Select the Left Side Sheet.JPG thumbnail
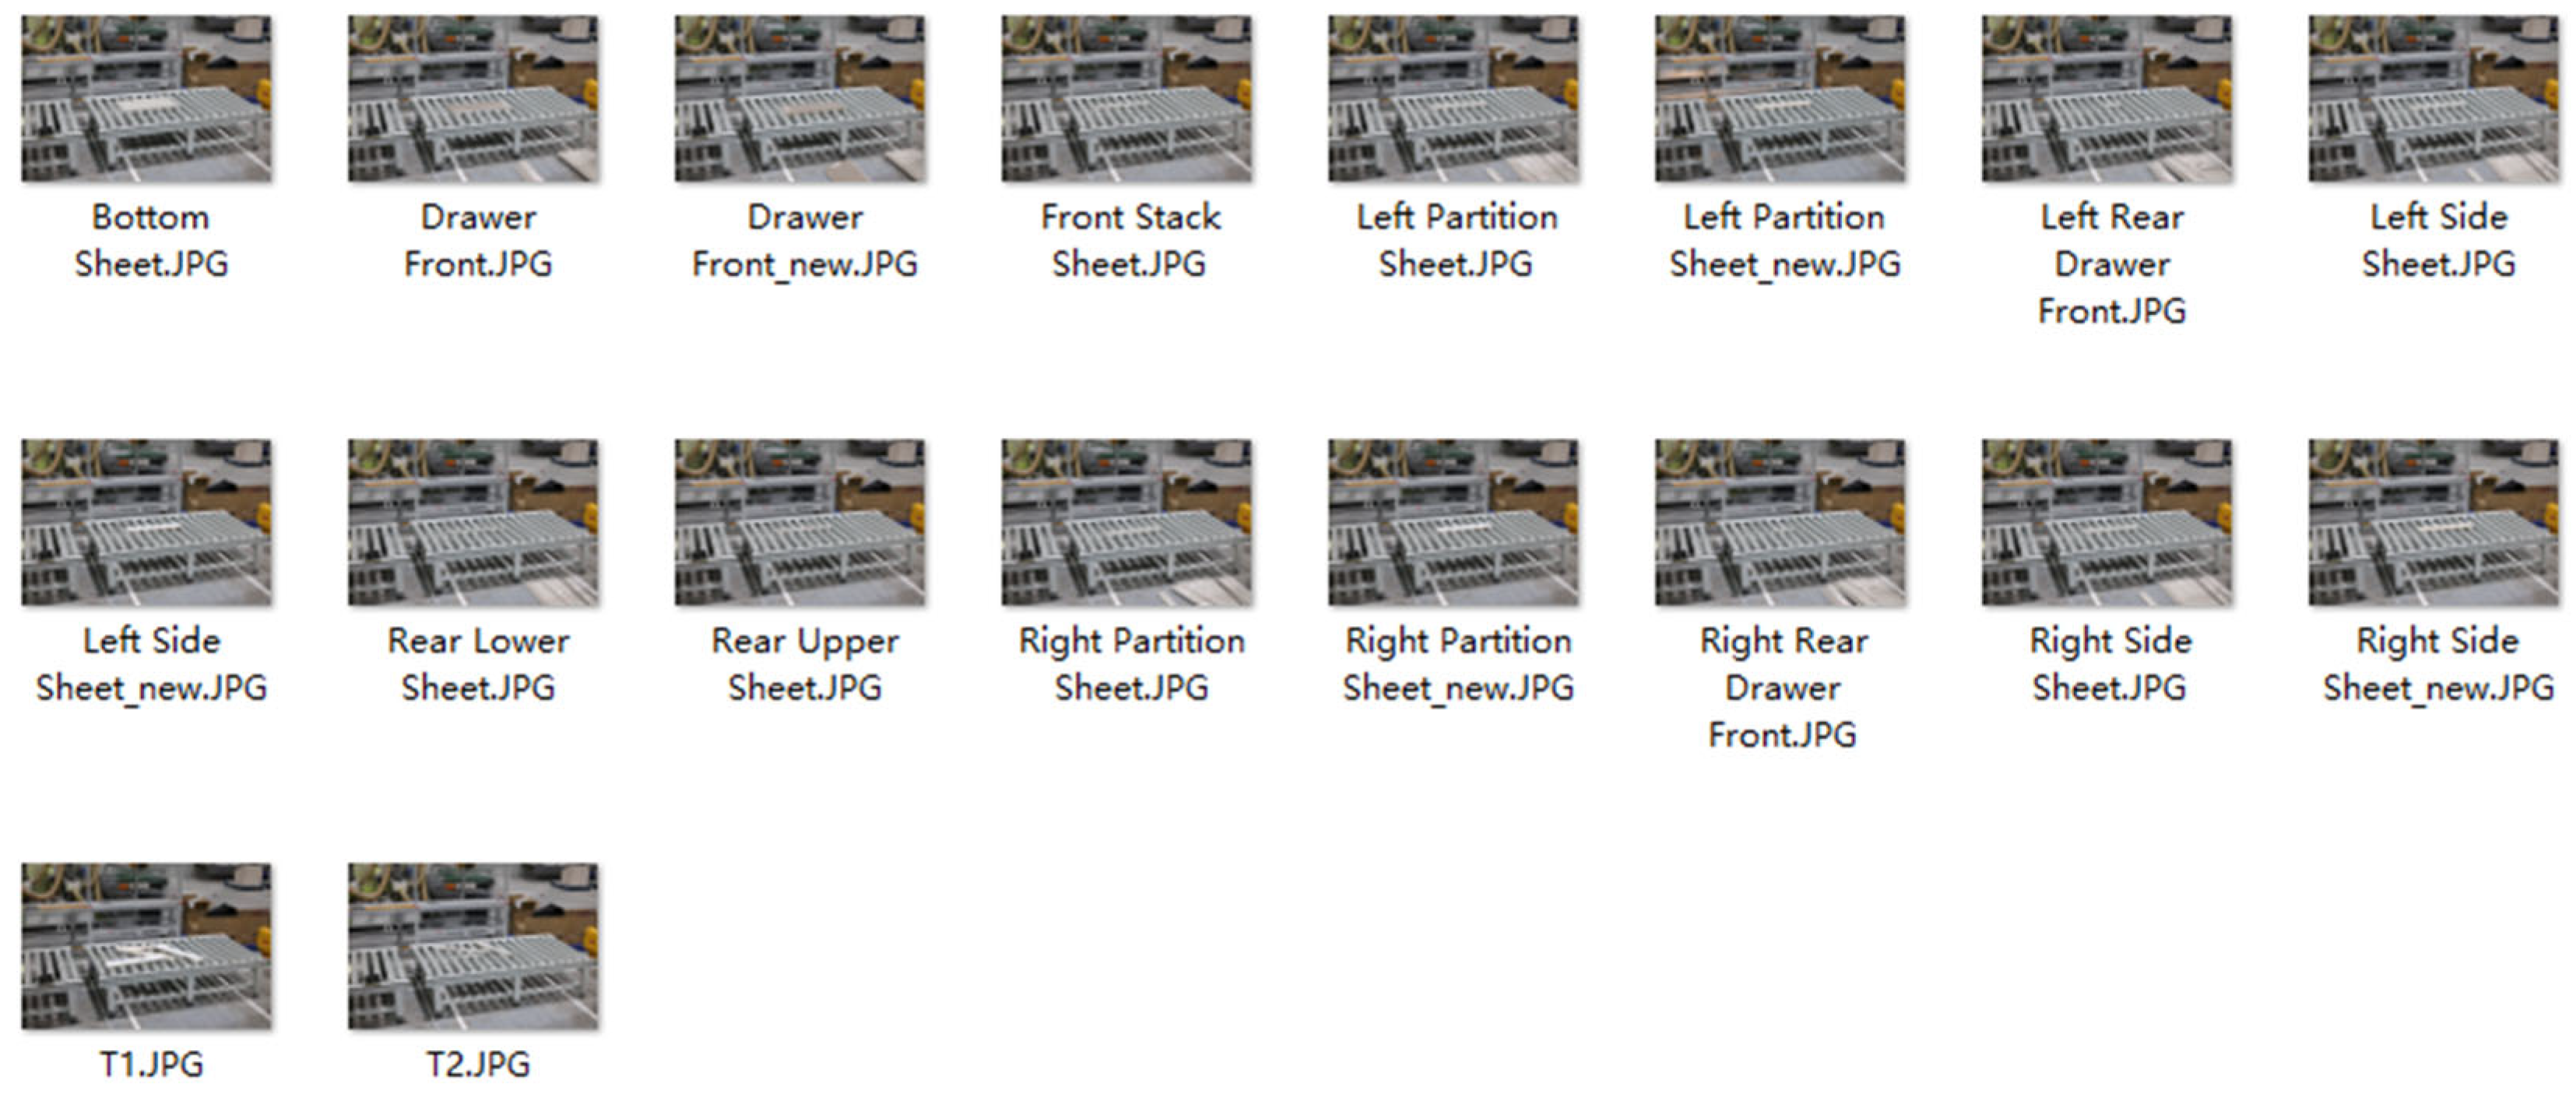The image size is (2576, 1093). [x=2433, y=98]
